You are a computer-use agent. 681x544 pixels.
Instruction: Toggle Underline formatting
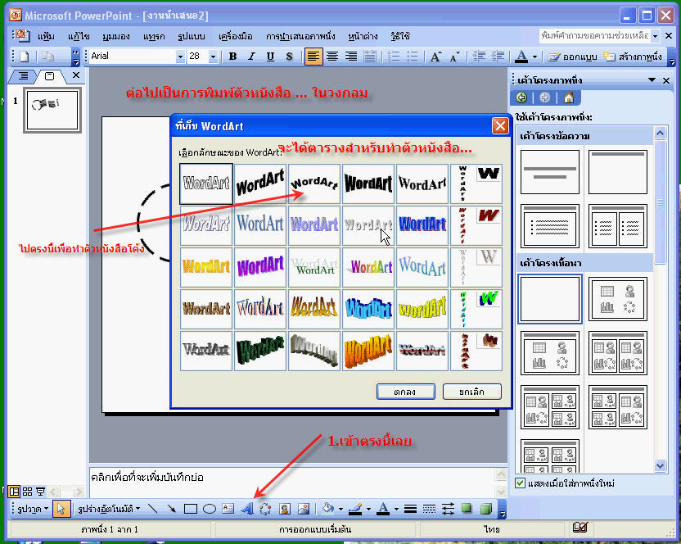(x=270, y=57)
